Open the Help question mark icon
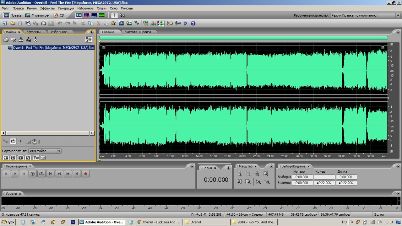 193,23
